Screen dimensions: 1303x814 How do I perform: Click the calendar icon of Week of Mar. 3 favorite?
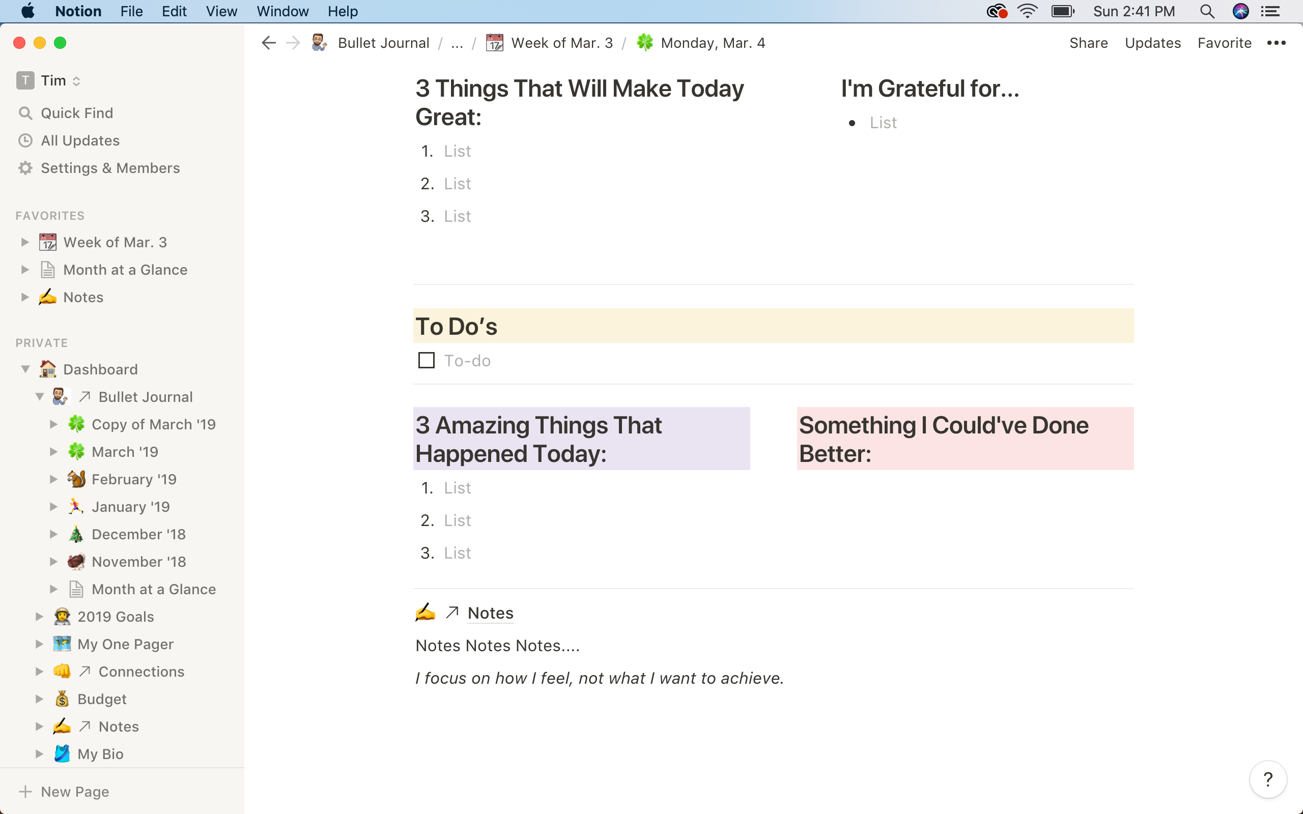click(x=48, y=242)
